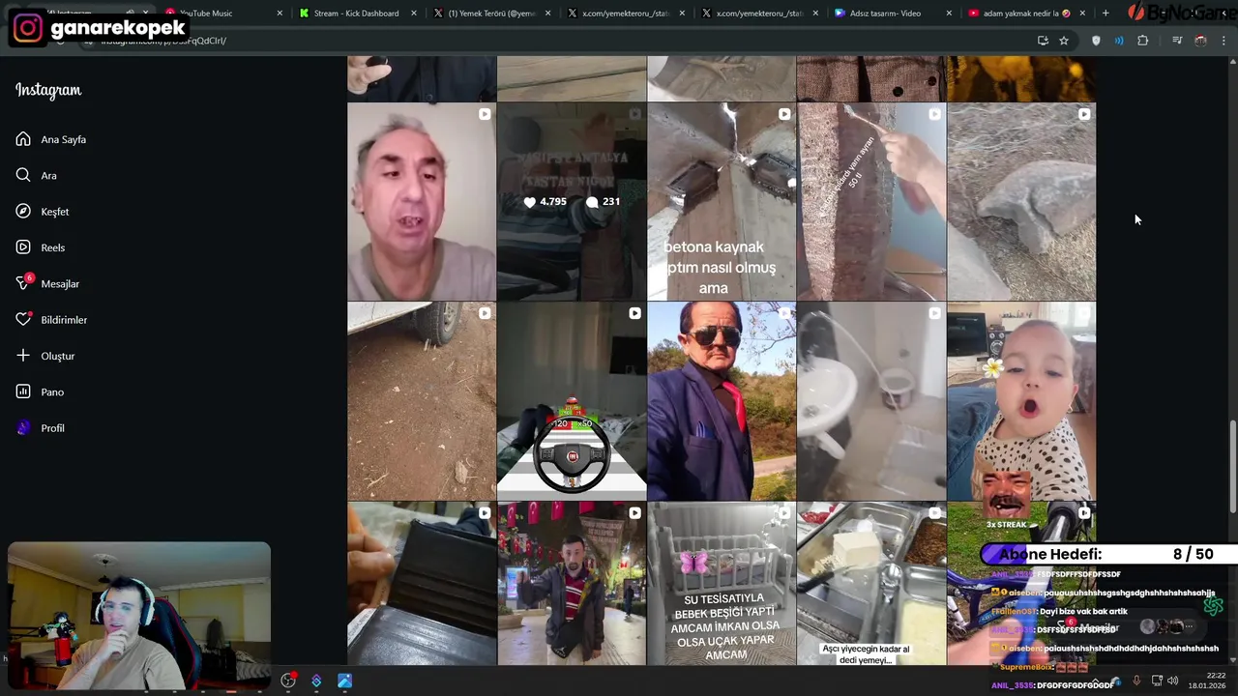Viewport: 1238px width, 696px height.
Task: Open the bathroom sink reel
Action: click(871, 401)
